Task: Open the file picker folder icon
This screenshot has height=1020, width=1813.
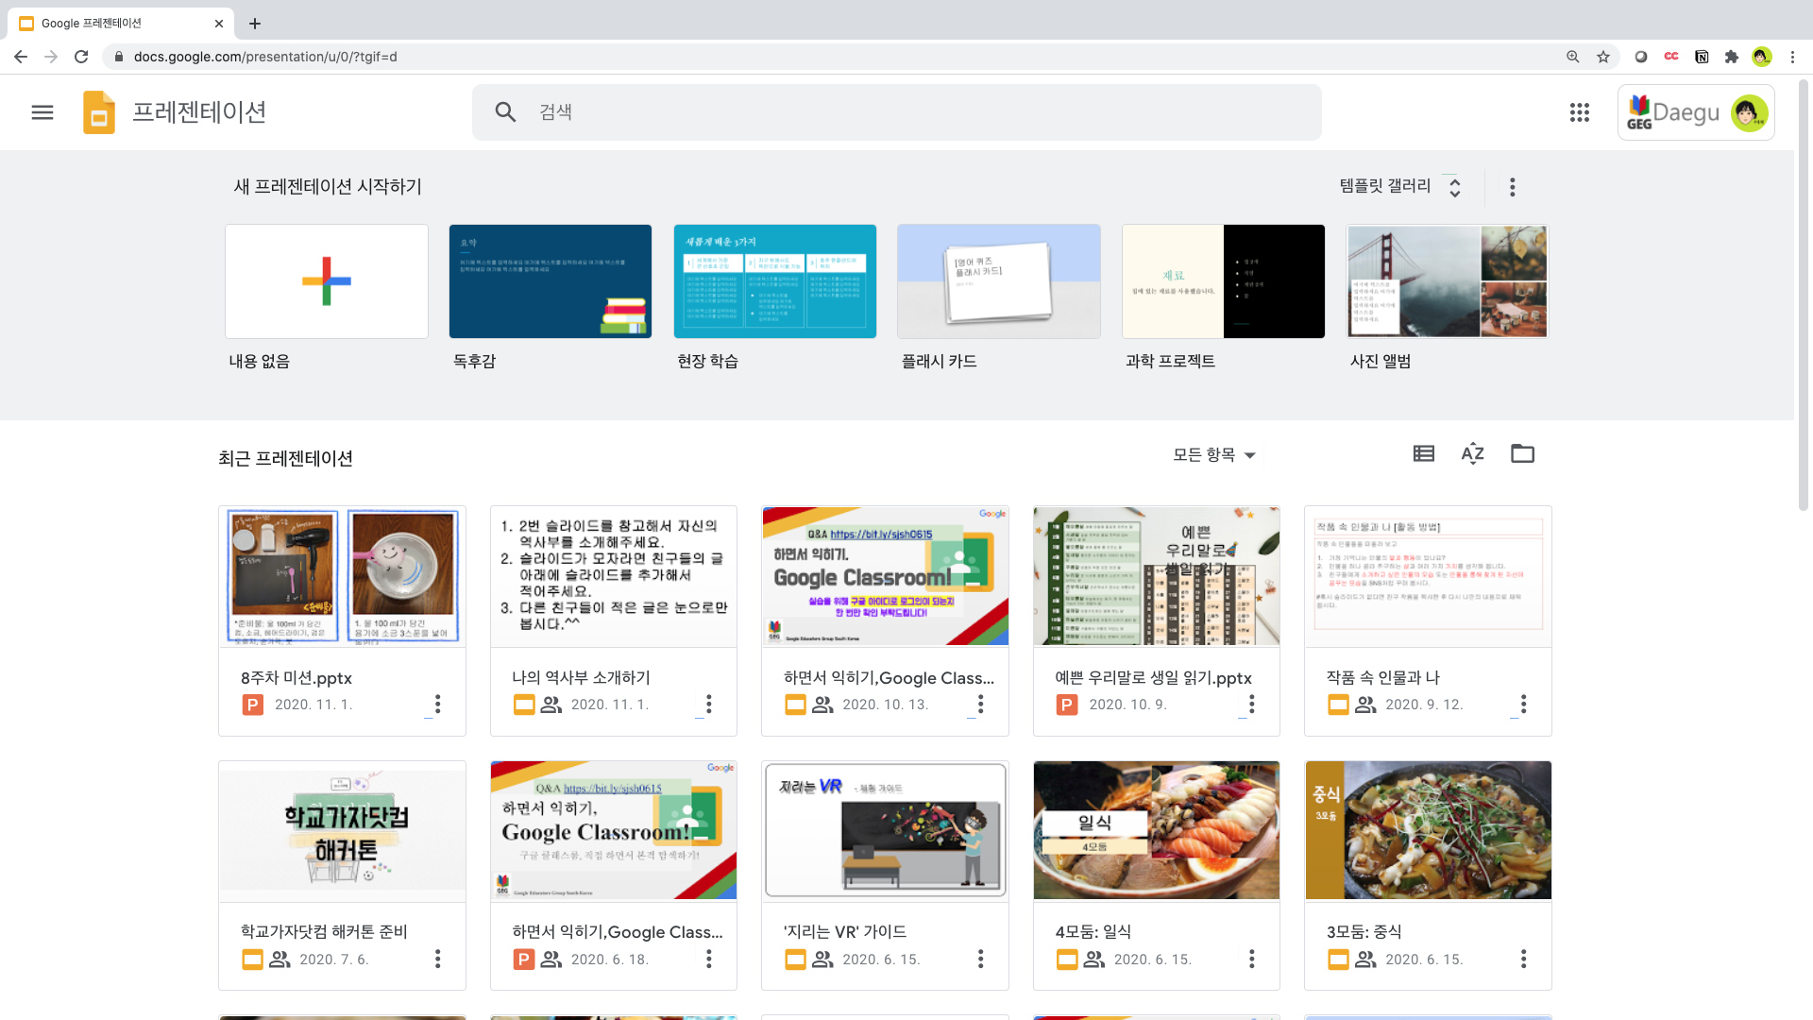Action: (1522, 454)
